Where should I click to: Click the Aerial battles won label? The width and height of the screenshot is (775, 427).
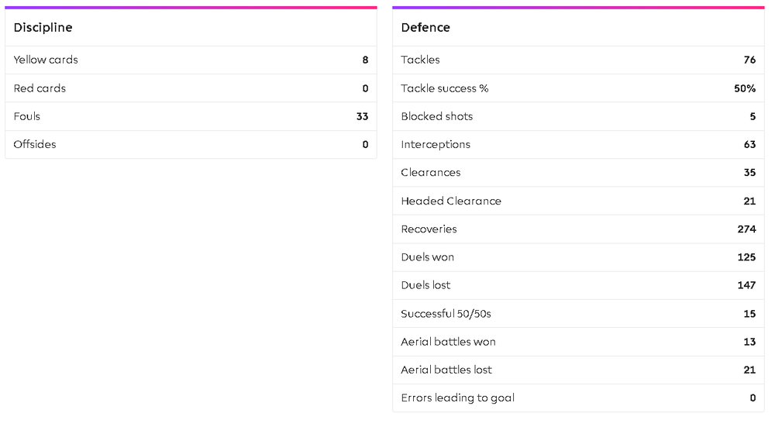[x=448, y=342]
